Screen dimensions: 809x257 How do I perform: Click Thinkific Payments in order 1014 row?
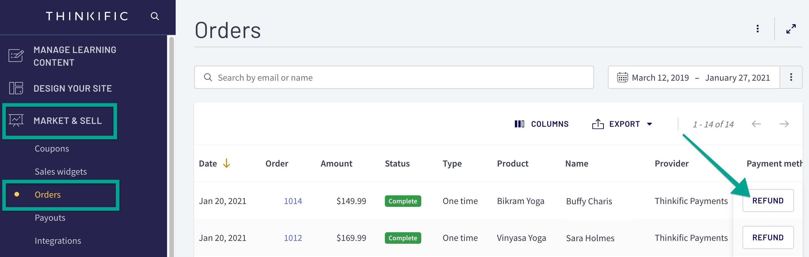(691, 201)
